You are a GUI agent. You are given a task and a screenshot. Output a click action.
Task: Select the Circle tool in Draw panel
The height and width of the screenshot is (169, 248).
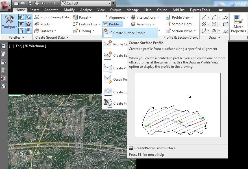tap(214, 24)
